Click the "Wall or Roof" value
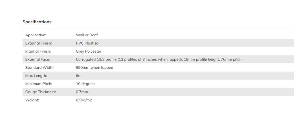 [x=87, y=35]
